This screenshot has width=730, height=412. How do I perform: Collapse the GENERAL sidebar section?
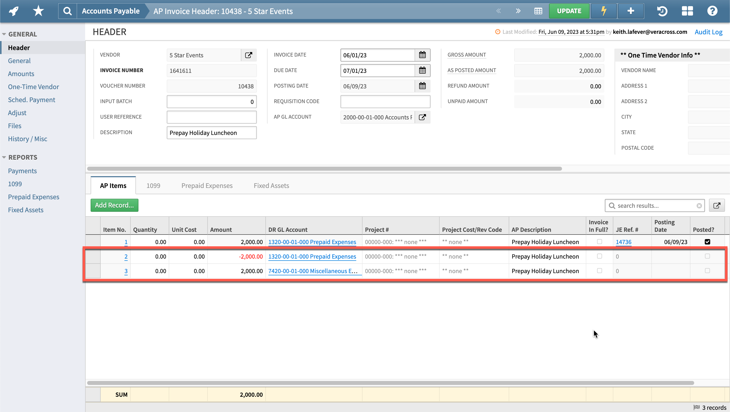pos(4,34)
